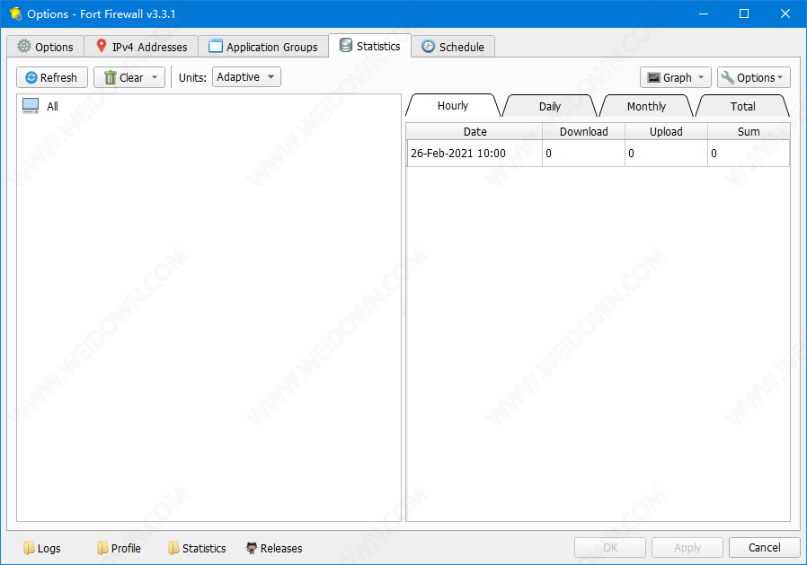Click the Download column header

[583, 132]
